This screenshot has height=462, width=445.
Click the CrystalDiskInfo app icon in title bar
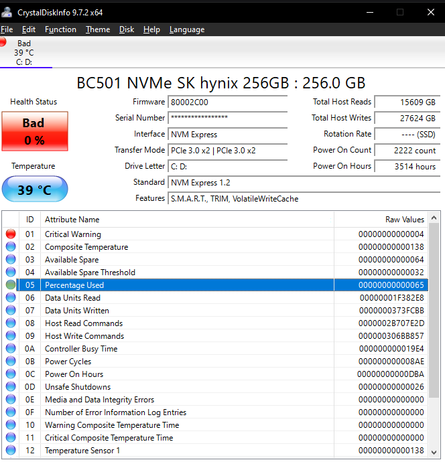click(x=7, y=12)
